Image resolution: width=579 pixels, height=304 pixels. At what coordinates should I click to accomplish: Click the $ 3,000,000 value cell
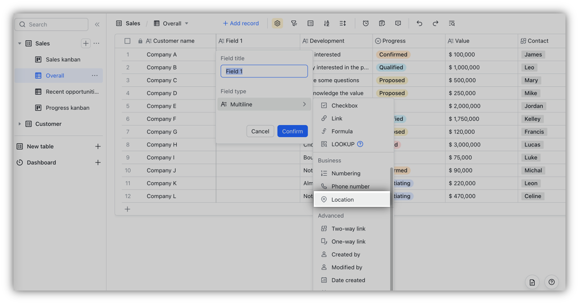point(481,145)
